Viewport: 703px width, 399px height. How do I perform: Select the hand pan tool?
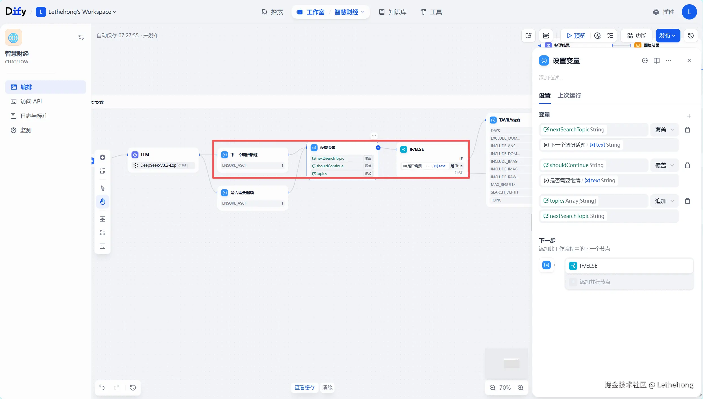pos(103,202)
